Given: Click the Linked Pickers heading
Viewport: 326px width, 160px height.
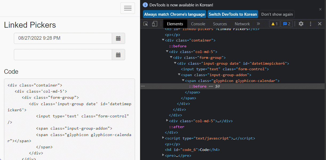Looking at the screenshot, I should pos(30,25).
